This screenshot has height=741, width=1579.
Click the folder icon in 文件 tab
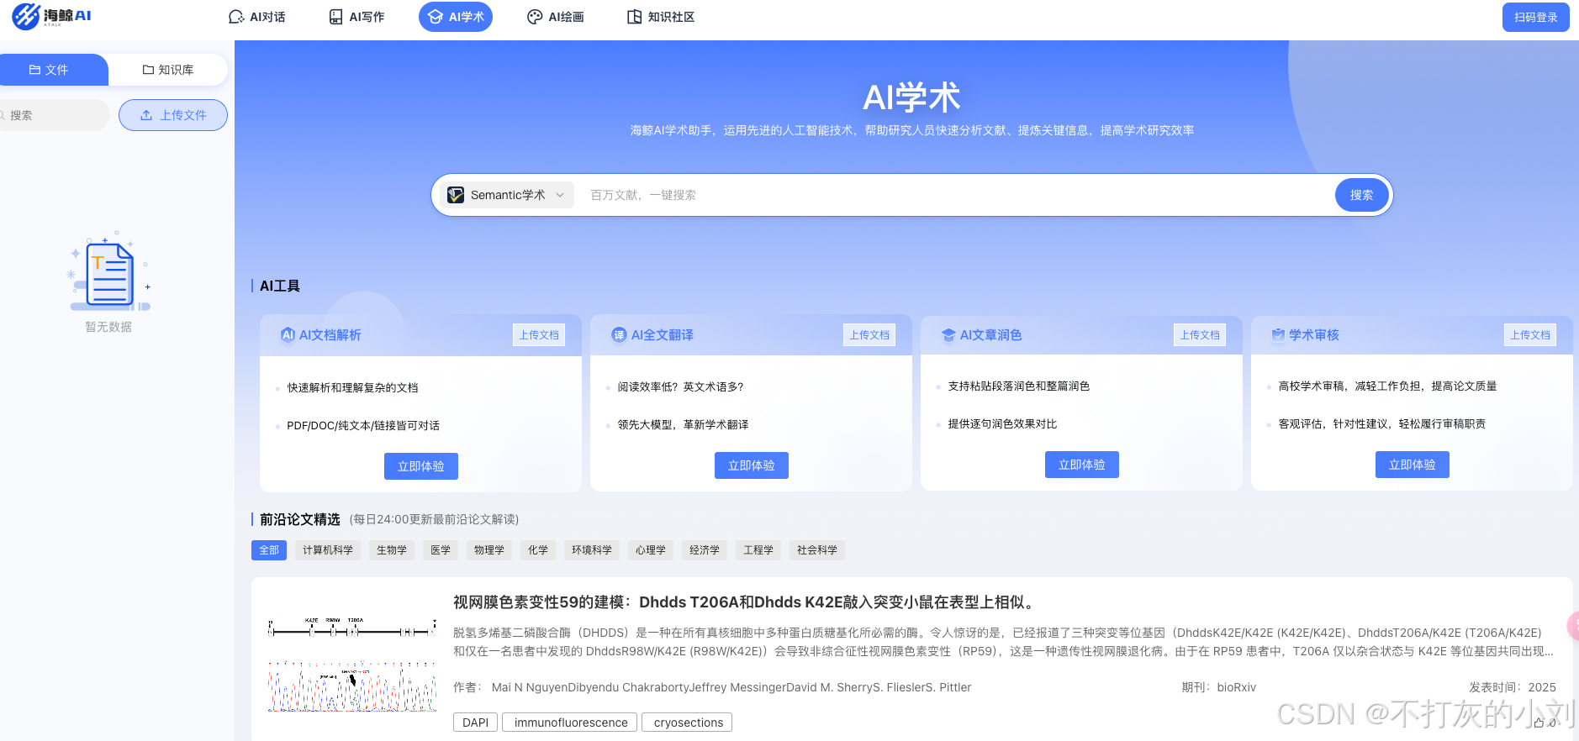point(34,70)
